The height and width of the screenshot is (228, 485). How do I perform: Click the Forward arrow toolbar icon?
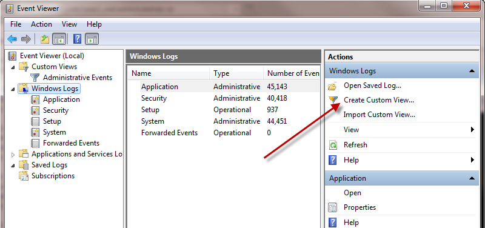pyautogui.click(x=26, y=39)
